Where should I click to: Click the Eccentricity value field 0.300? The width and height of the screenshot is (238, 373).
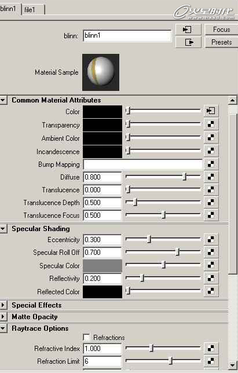(x=102, y=240)
